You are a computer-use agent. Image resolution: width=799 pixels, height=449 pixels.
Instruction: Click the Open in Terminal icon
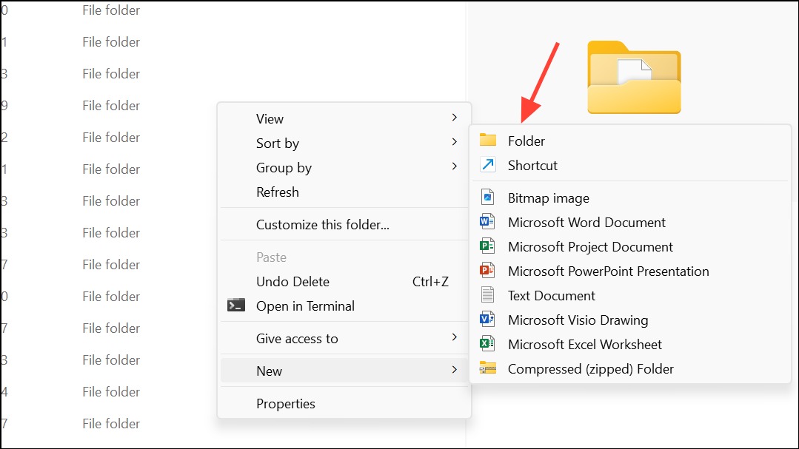(x=236, y=305)
